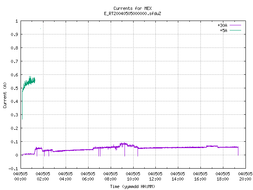Click y-axis tick value '1'
Screen dimensions: 253x190
tap(17, 21)
